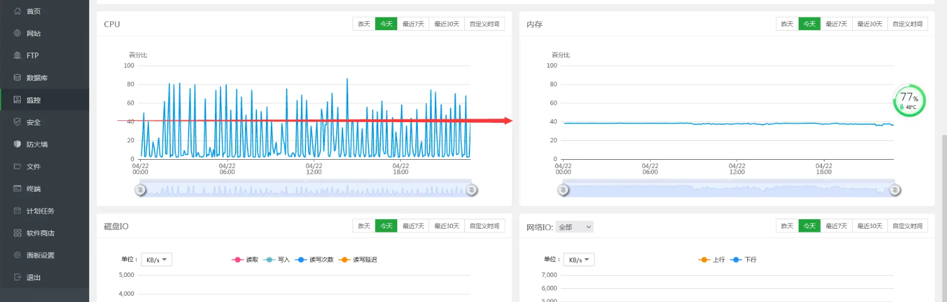
Task: Click the CPU chart right zoom handle
Action: [472, 189]
